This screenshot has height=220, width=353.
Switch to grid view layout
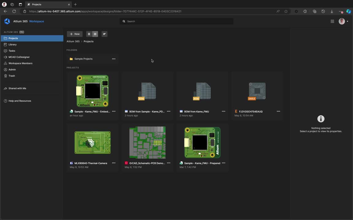pyautogui.click(x=95, y=34)
